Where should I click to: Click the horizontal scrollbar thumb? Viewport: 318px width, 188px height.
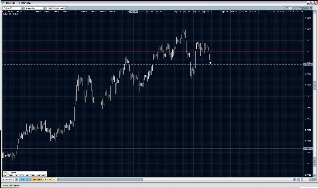point(101,179)
